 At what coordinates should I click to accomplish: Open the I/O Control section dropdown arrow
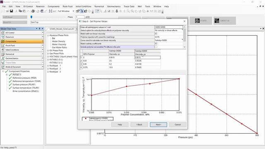(42, 33)
